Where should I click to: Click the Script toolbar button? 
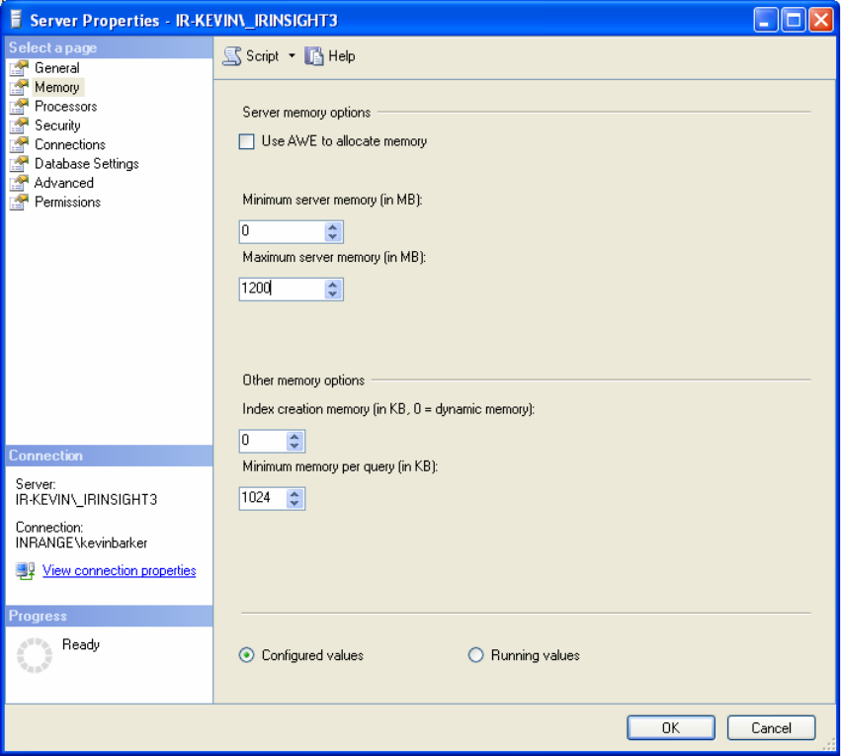pyautogui.click(x=252, y=56)
